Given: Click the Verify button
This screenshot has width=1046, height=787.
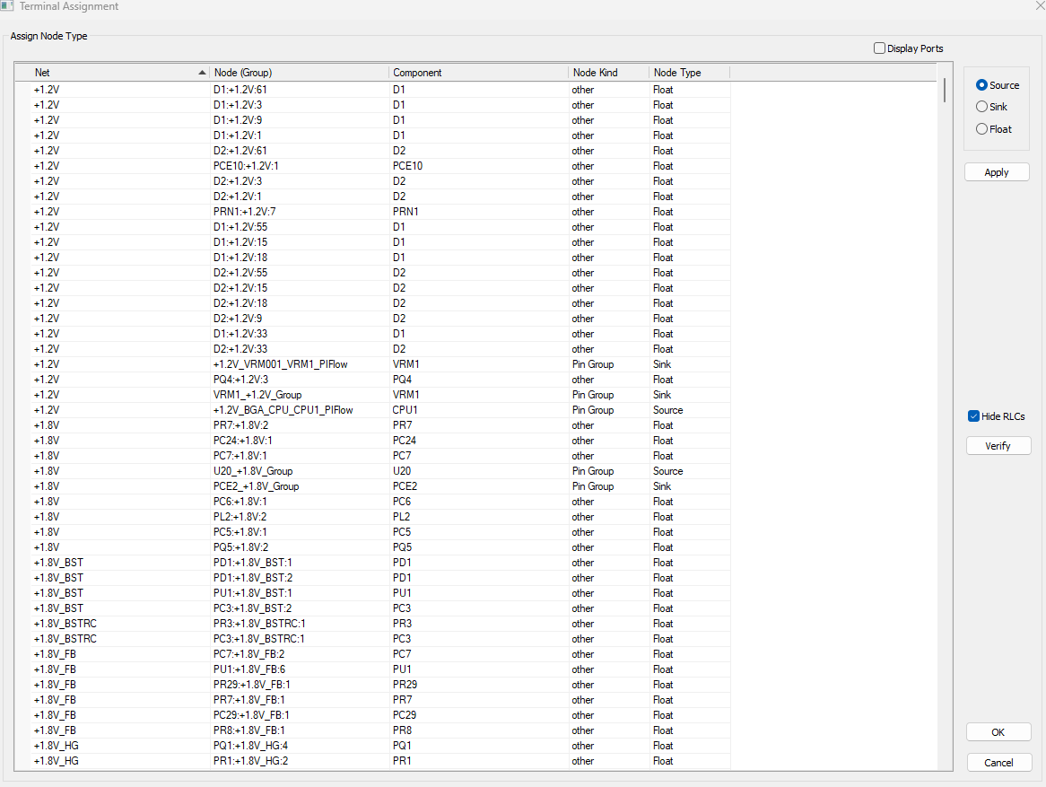Looking at the screenshot, I should (998, 446).
